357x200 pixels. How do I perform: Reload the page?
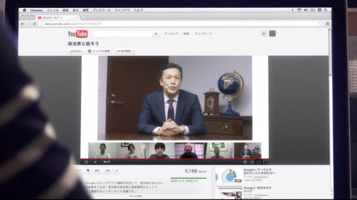(x=35, y=24)
